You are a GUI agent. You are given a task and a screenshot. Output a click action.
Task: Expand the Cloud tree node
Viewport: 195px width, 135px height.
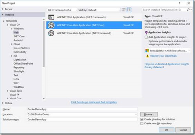(x=11, y=44)
